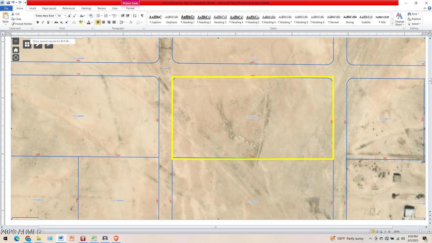Show paragraph marks with pilcrow
Screen dimensions: 432x243
pyautogui.click(x=142, y=16)
